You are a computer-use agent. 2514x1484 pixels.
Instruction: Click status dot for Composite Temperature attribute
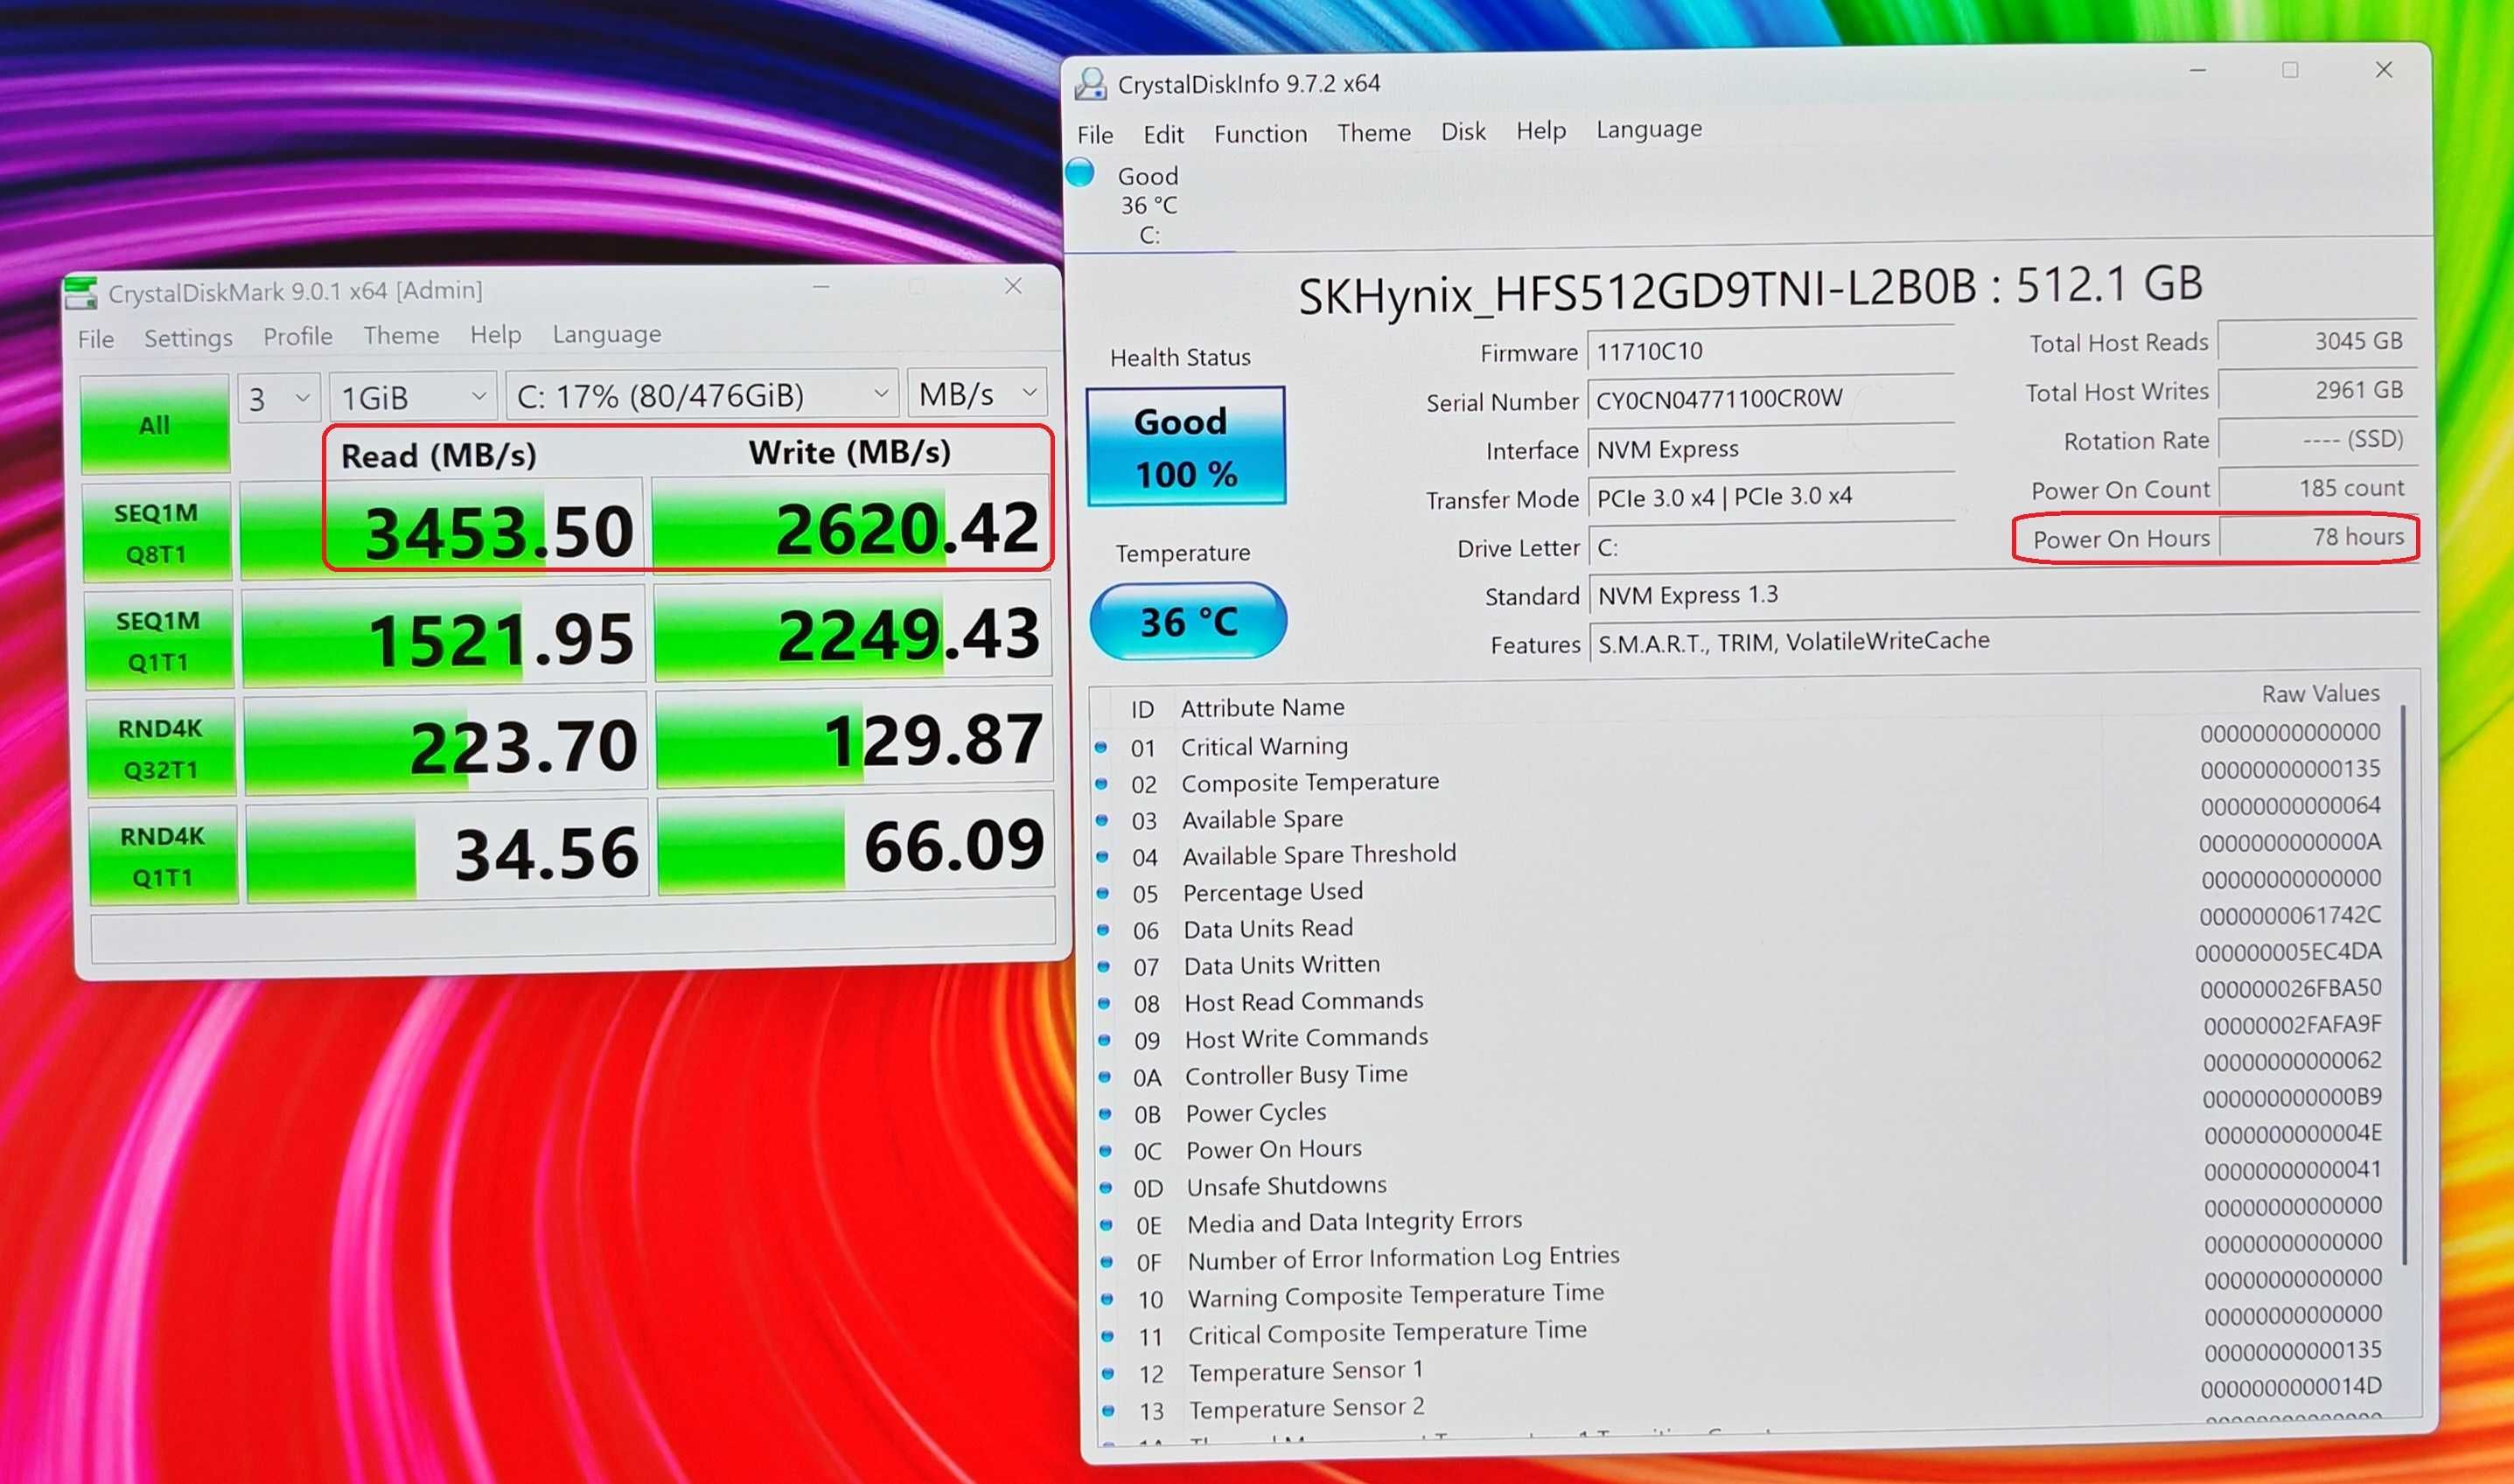pos(1101,784)
